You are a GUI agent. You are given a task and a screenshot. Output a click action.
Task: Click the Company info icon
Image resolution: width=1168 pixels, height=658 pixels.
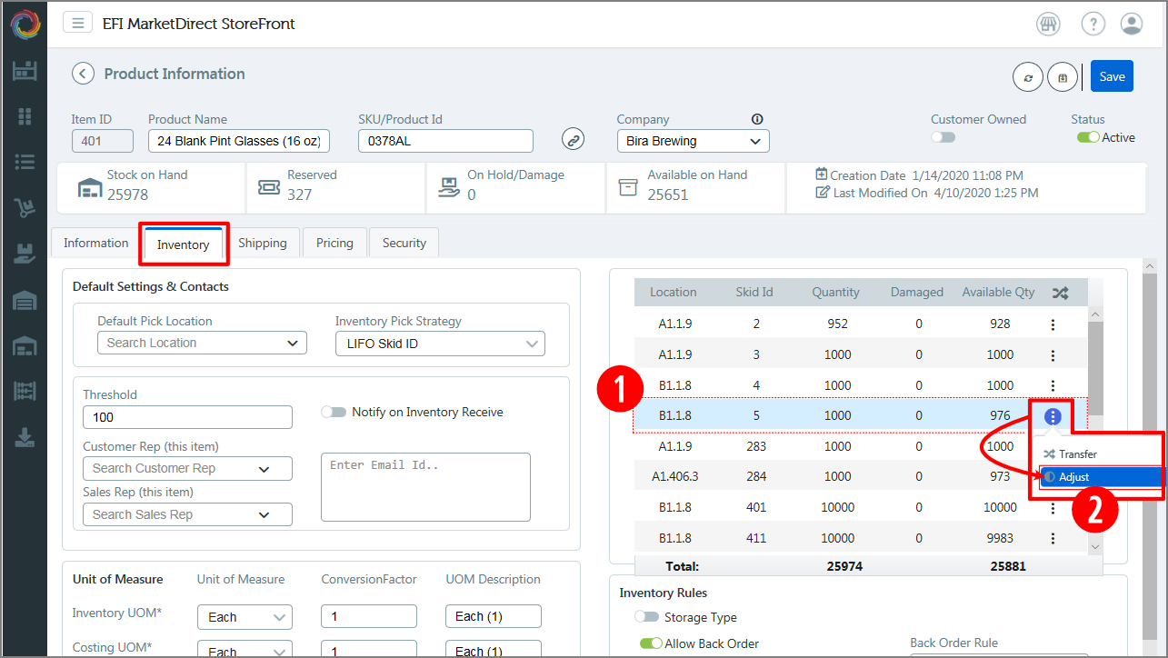tap(757, 119)
